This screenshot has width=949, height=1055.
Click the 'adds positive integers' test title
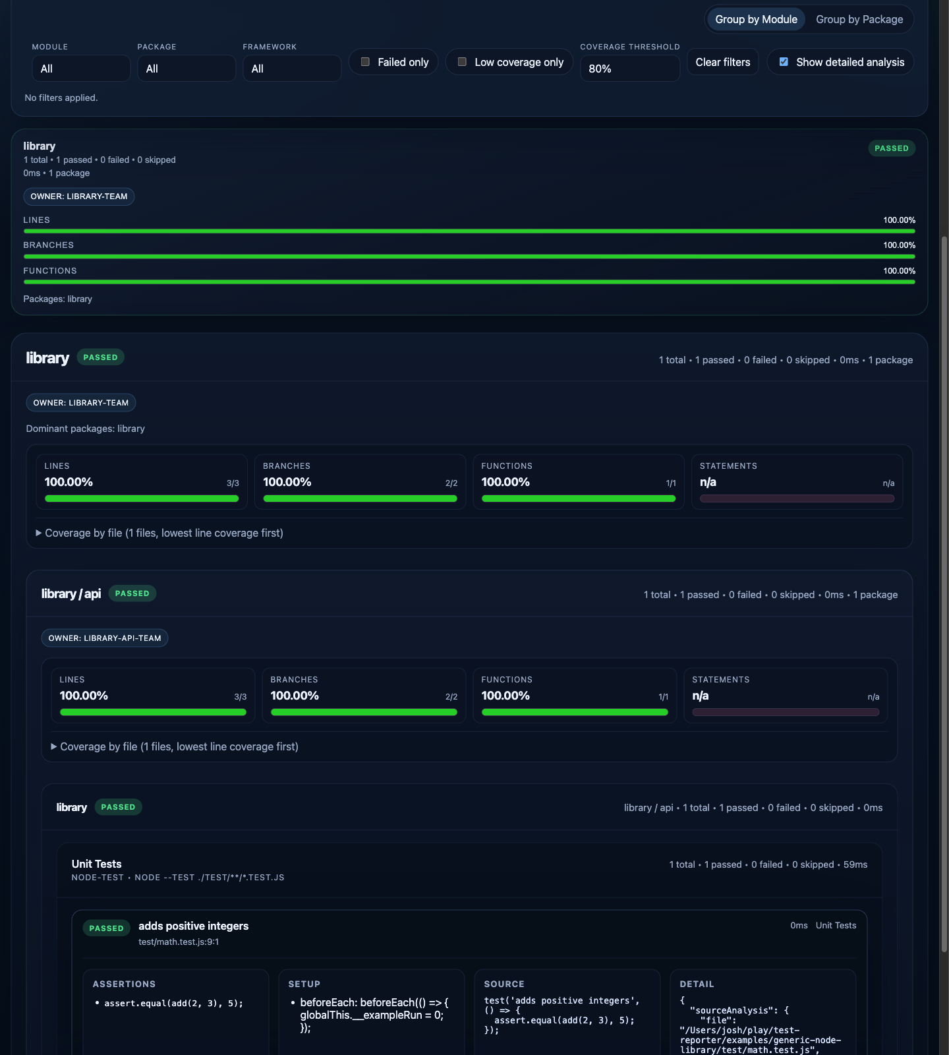pyautogui.click(x=194, y=926)
